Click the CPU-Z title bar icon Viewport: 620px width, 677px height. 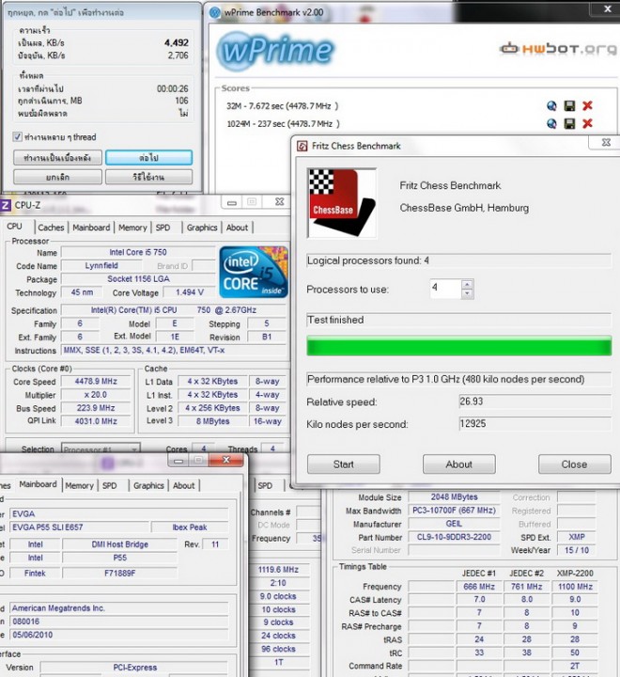click(x=6, y=205)
